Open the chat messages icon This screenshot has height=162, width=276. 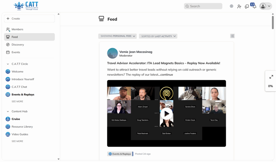pos(247,6)
